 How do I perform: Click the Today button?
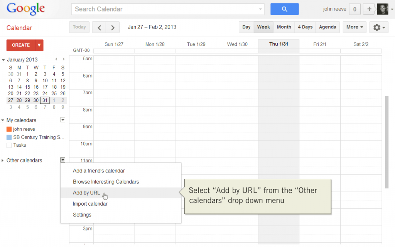point(79,27)
